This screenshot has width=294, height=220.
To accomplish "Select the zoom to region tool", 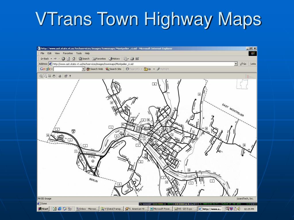I will [49, 76].
